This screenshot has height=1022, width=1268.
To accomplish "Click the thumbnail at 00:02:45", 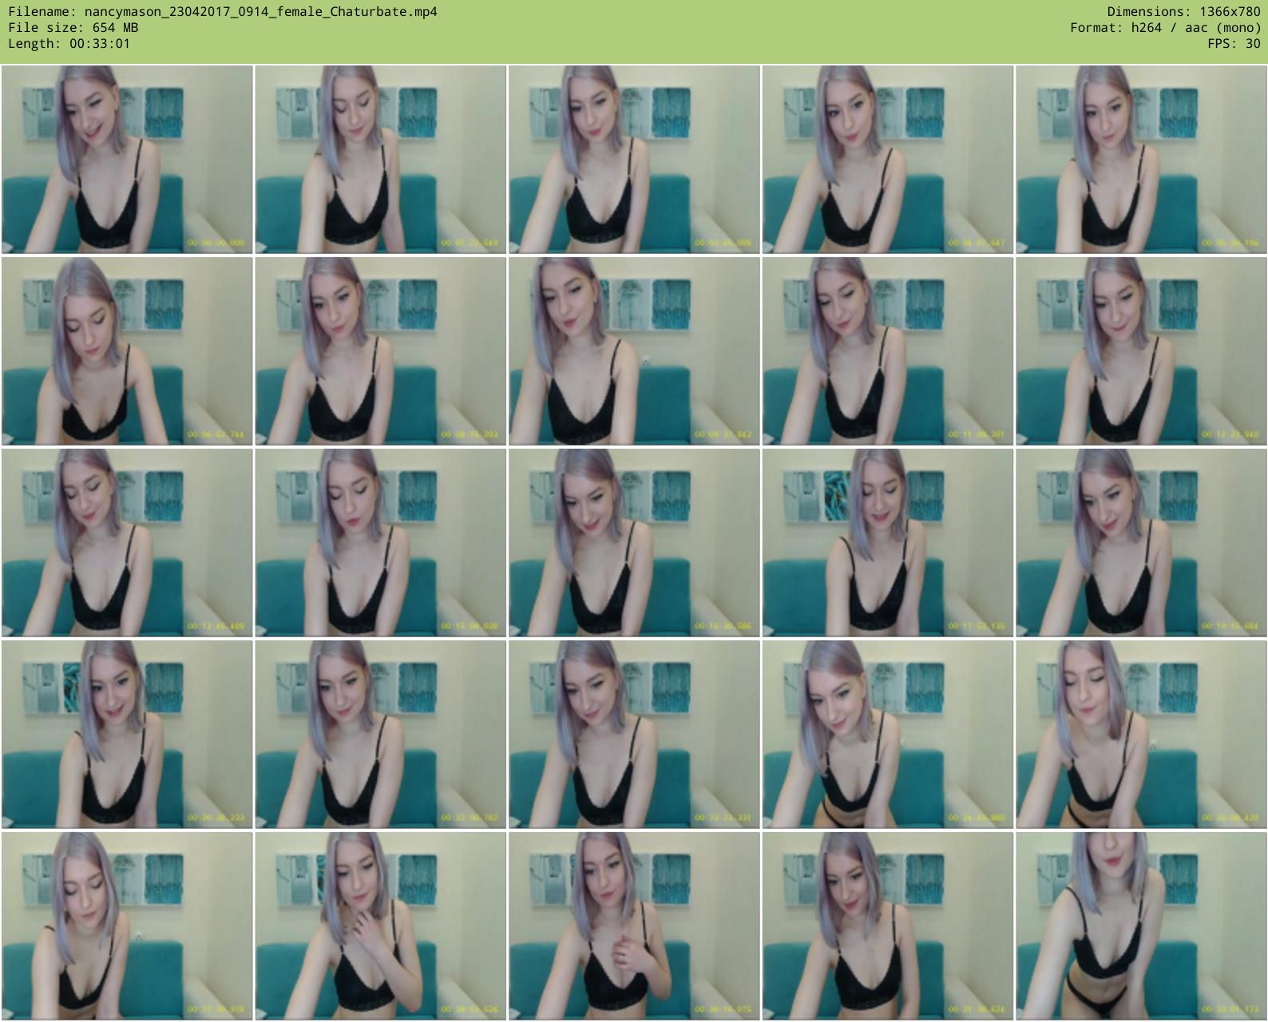I will (634, 160).
